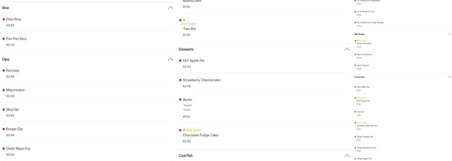Collapse the Rice section
The image size is (452, 161).
click(x=170, y=8)
